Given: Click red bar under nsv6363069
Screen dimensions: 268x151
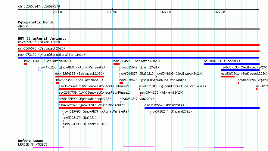Looking at the screenshot, I should tap(26, 64).
